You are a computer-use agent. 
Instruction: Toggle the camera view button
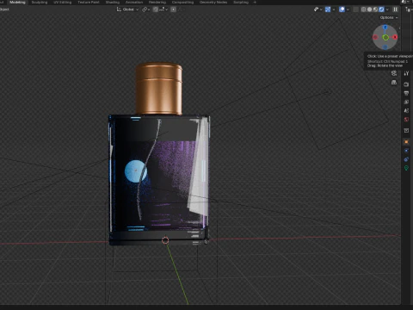coord(394,73)
